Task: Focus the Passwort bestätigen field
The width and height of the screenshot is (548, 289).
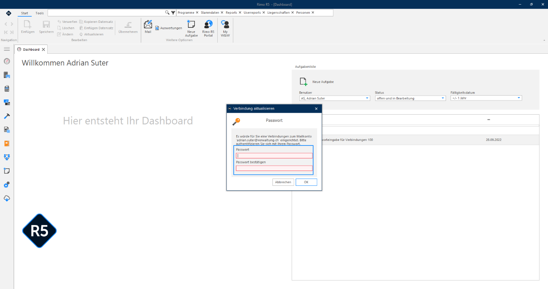Action: coord(274,168)
